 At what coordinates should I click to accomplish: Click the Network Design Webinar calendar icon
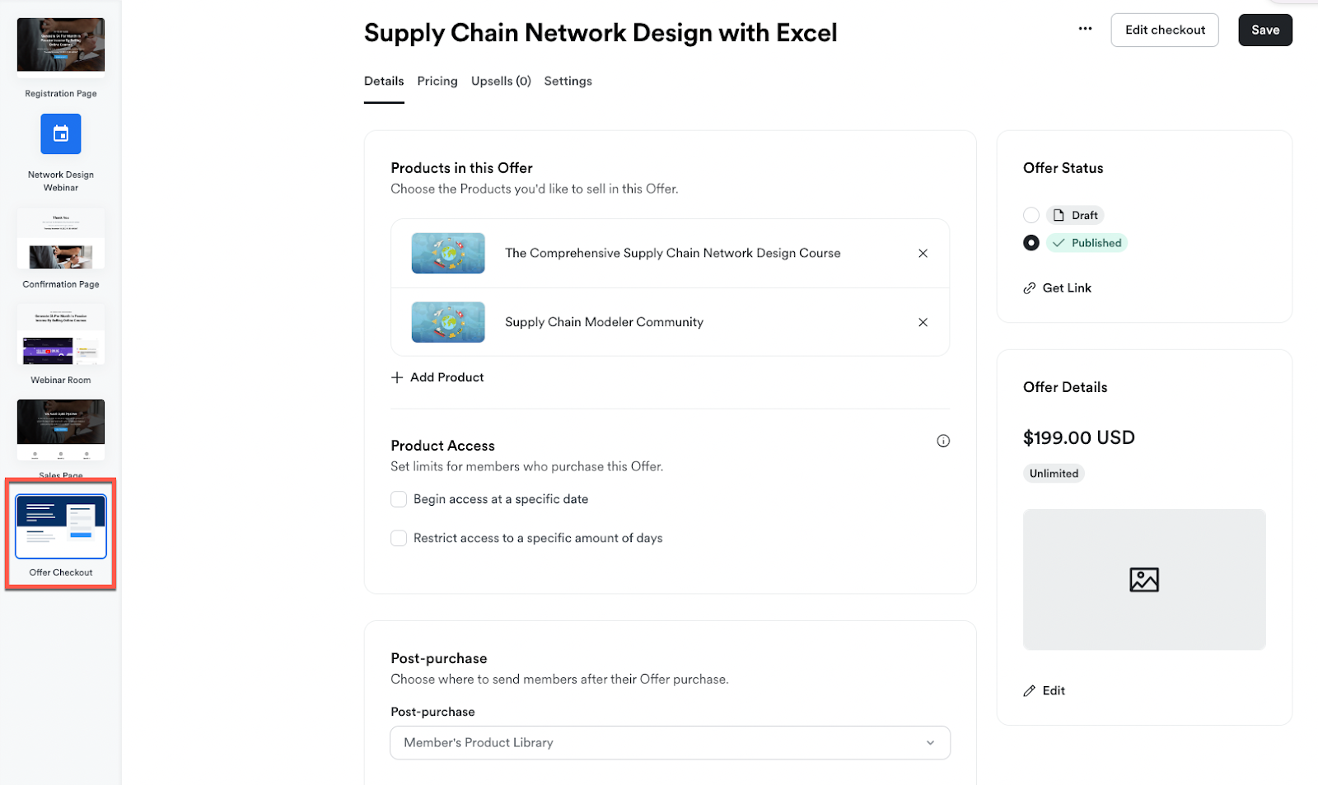tap(61, 133)
